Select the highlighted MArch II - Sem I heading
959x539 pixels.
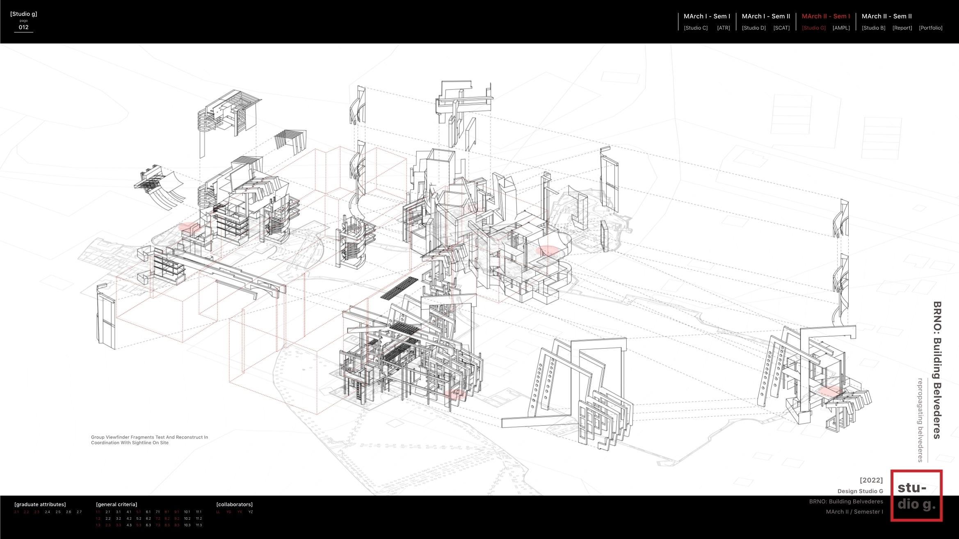tap(826, 16)
